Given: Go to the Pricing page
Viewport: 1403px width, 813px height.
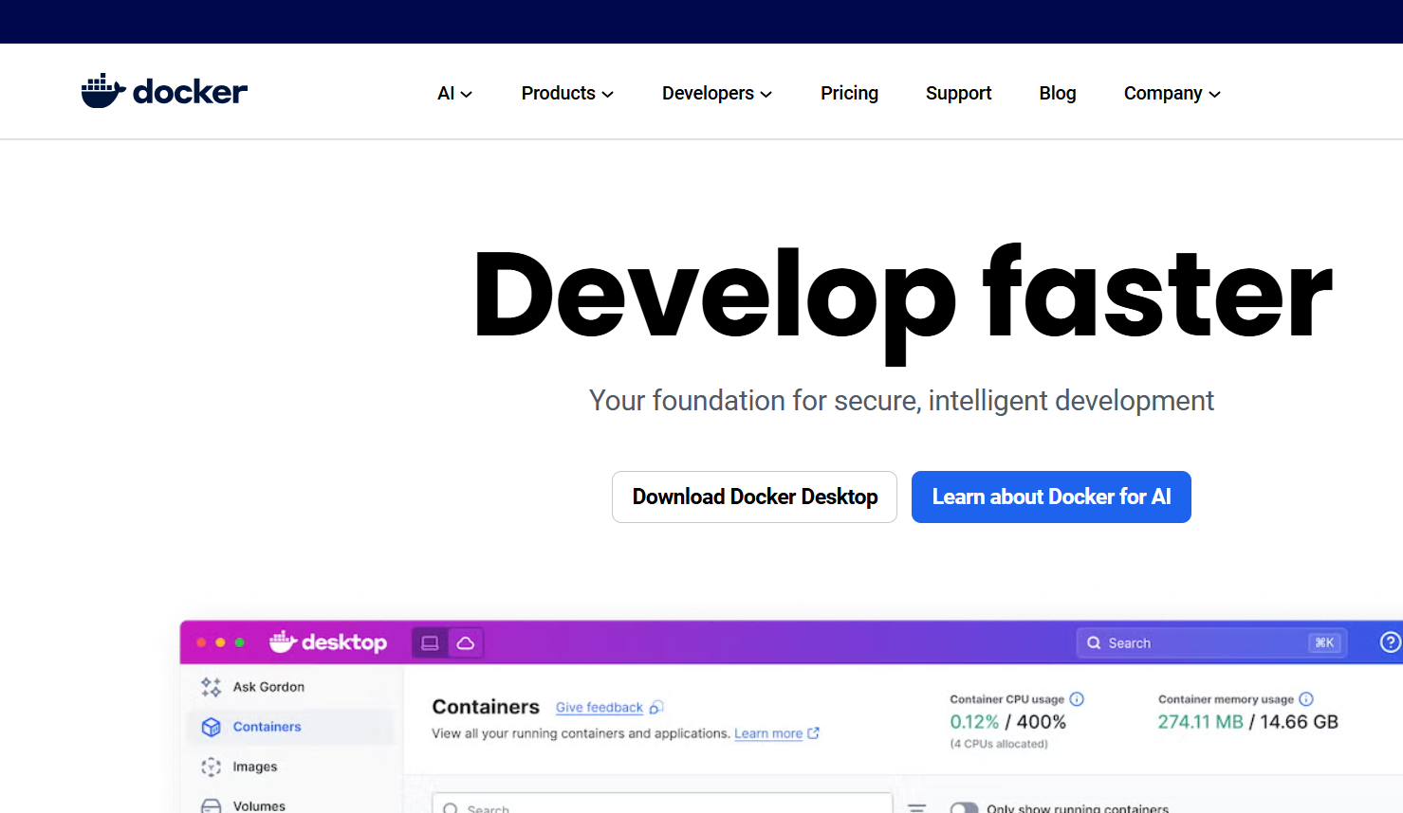Looking at the screenshot, I should 849,93.
